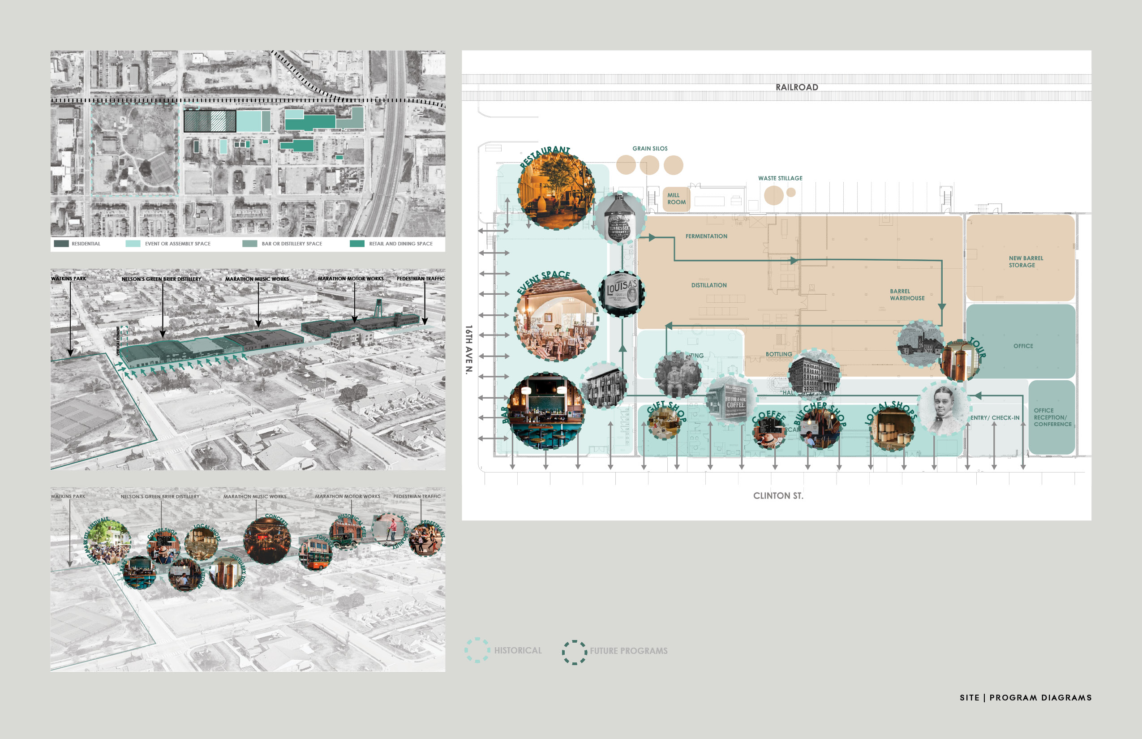Click the Site | Program Diagrams title
This screenshot has height=739, width=1142.
pos(1026,698)
